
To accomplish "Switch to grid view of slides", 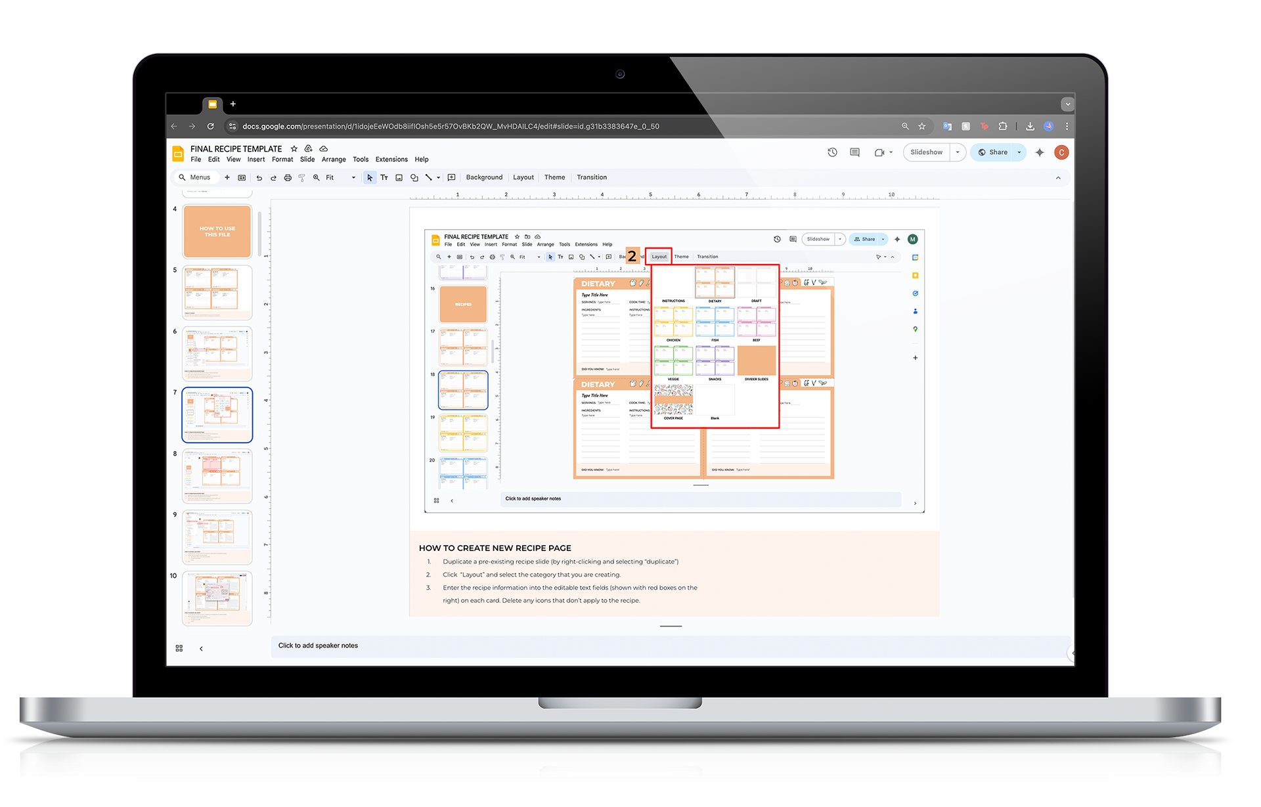I will tap(179, 648).
